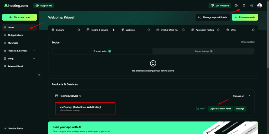Click the hosting.com logo

coord(16,6)
